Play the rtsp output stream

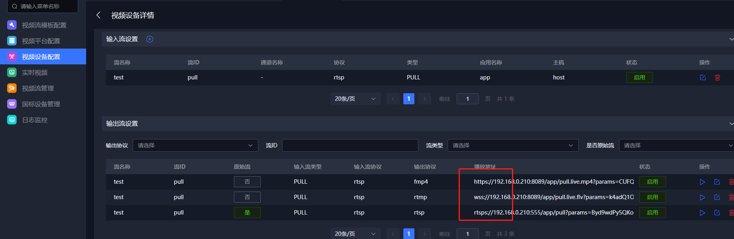[702, 213]
